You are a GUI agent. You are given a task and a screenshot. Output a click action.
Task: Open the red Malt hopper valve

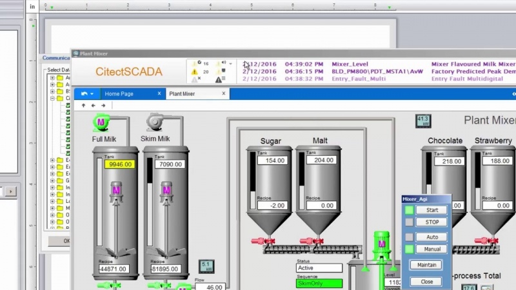(312, 241)
